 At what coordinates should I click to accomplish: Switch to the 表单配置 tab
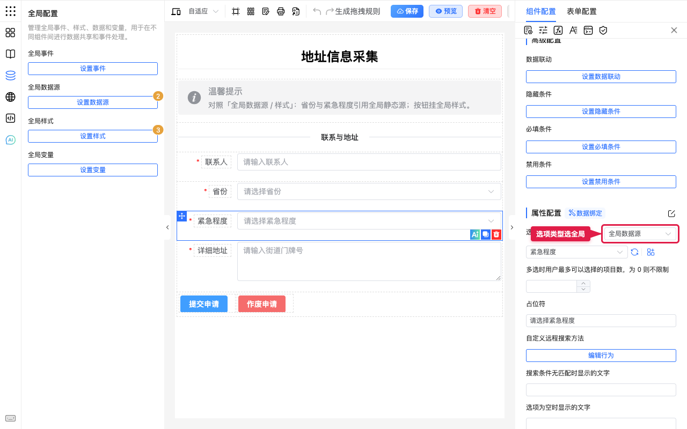point(582,11)
